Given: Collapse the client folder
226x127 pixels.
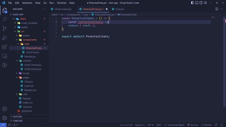Looking at the screenshot, I should click(13, 19).
